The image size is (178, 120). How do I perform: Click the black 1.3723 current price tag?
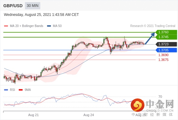click(166, 44)
